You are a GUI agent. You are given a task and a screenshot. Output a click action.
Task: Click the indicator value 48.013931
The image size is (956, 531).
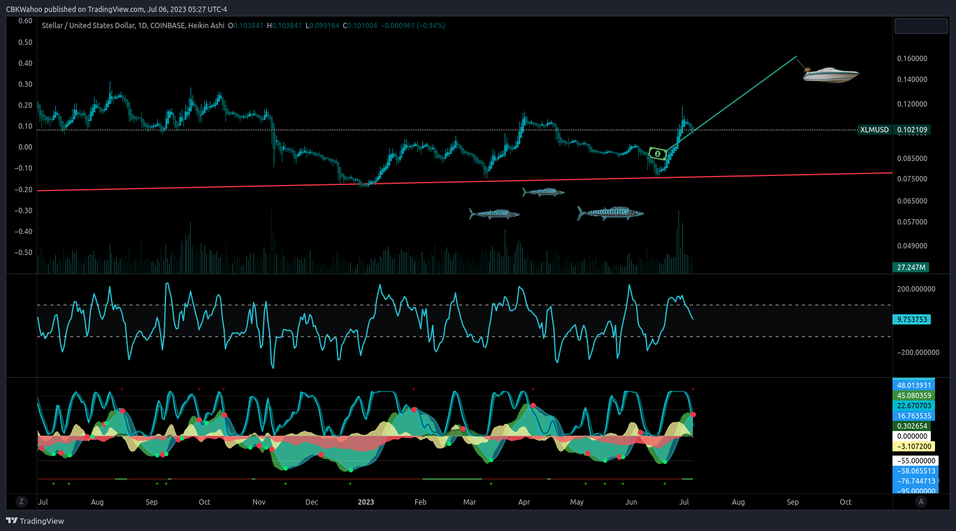[914, 386]
